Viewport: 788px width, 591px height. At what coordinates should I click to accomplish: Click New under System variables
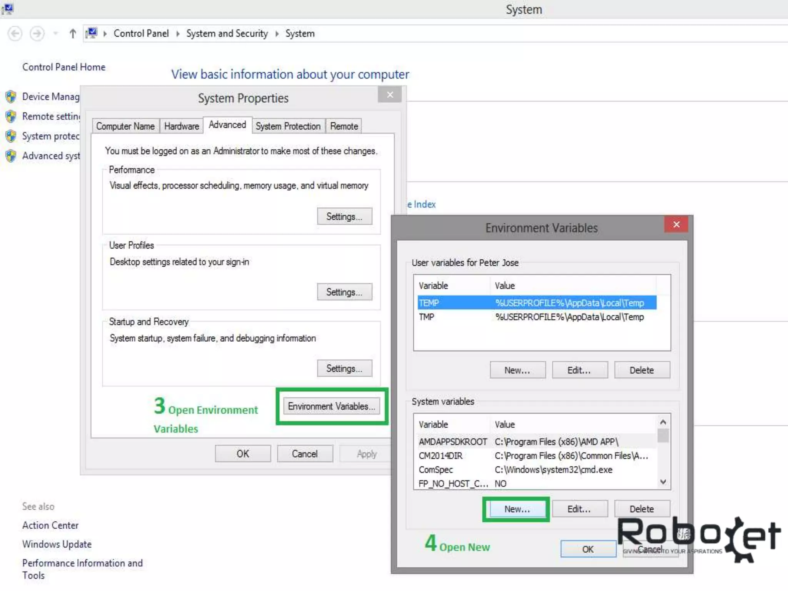pos(517,509)
